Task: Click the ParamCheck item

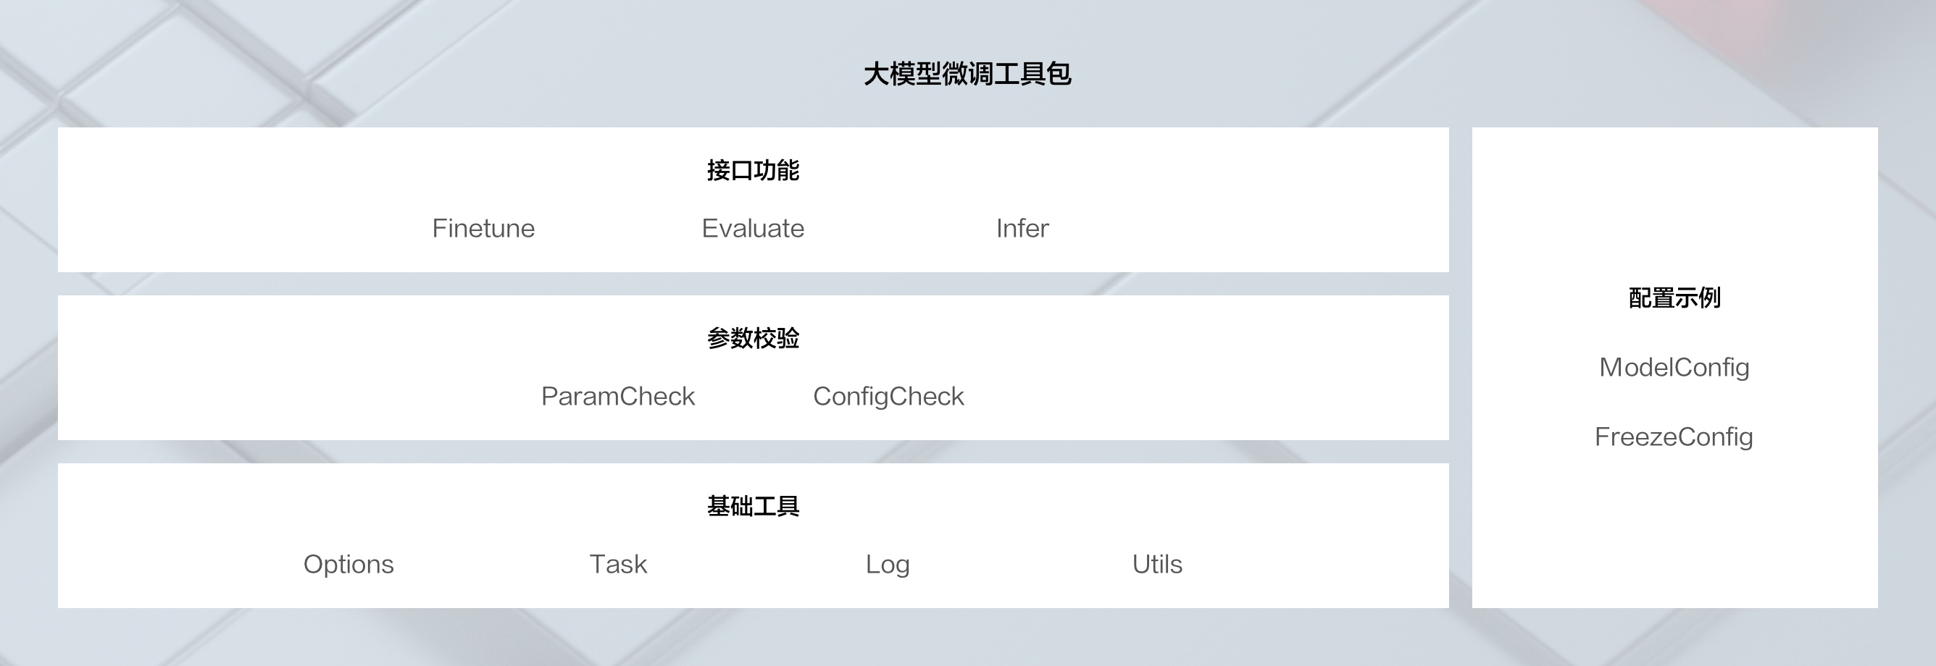Action: click(618, 397)
